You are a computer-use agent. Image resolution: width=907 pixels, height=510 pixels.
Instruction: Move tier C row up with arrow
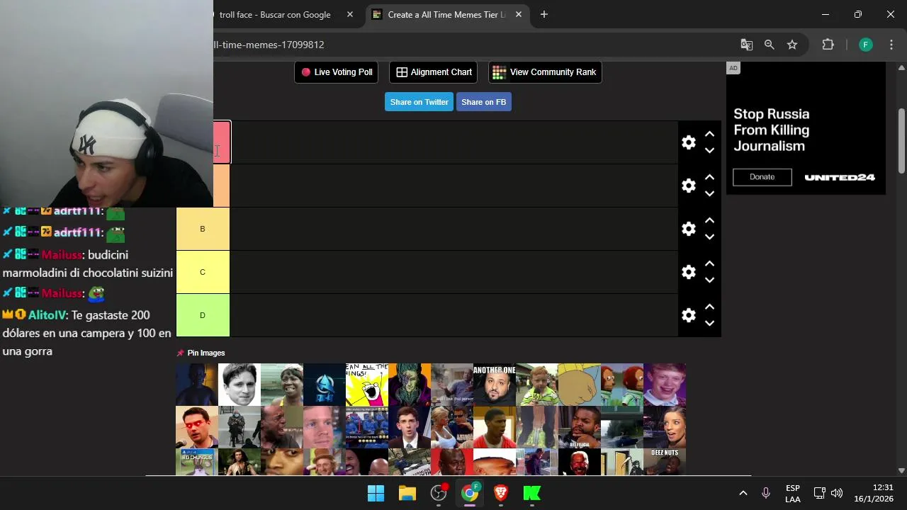[x=709, y=263]
